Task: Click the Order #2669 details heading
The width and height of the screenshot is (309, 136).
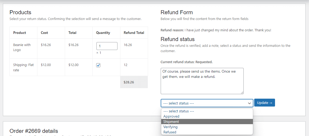Action: pyautogui.click(x=34, y=131)
